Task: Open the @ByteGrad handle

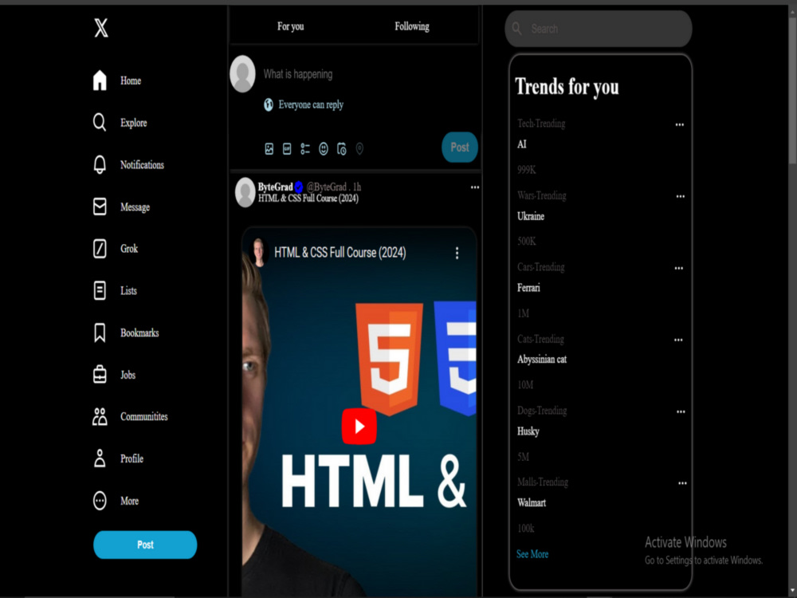Action: pyautogui.click(x=327, y=187)
